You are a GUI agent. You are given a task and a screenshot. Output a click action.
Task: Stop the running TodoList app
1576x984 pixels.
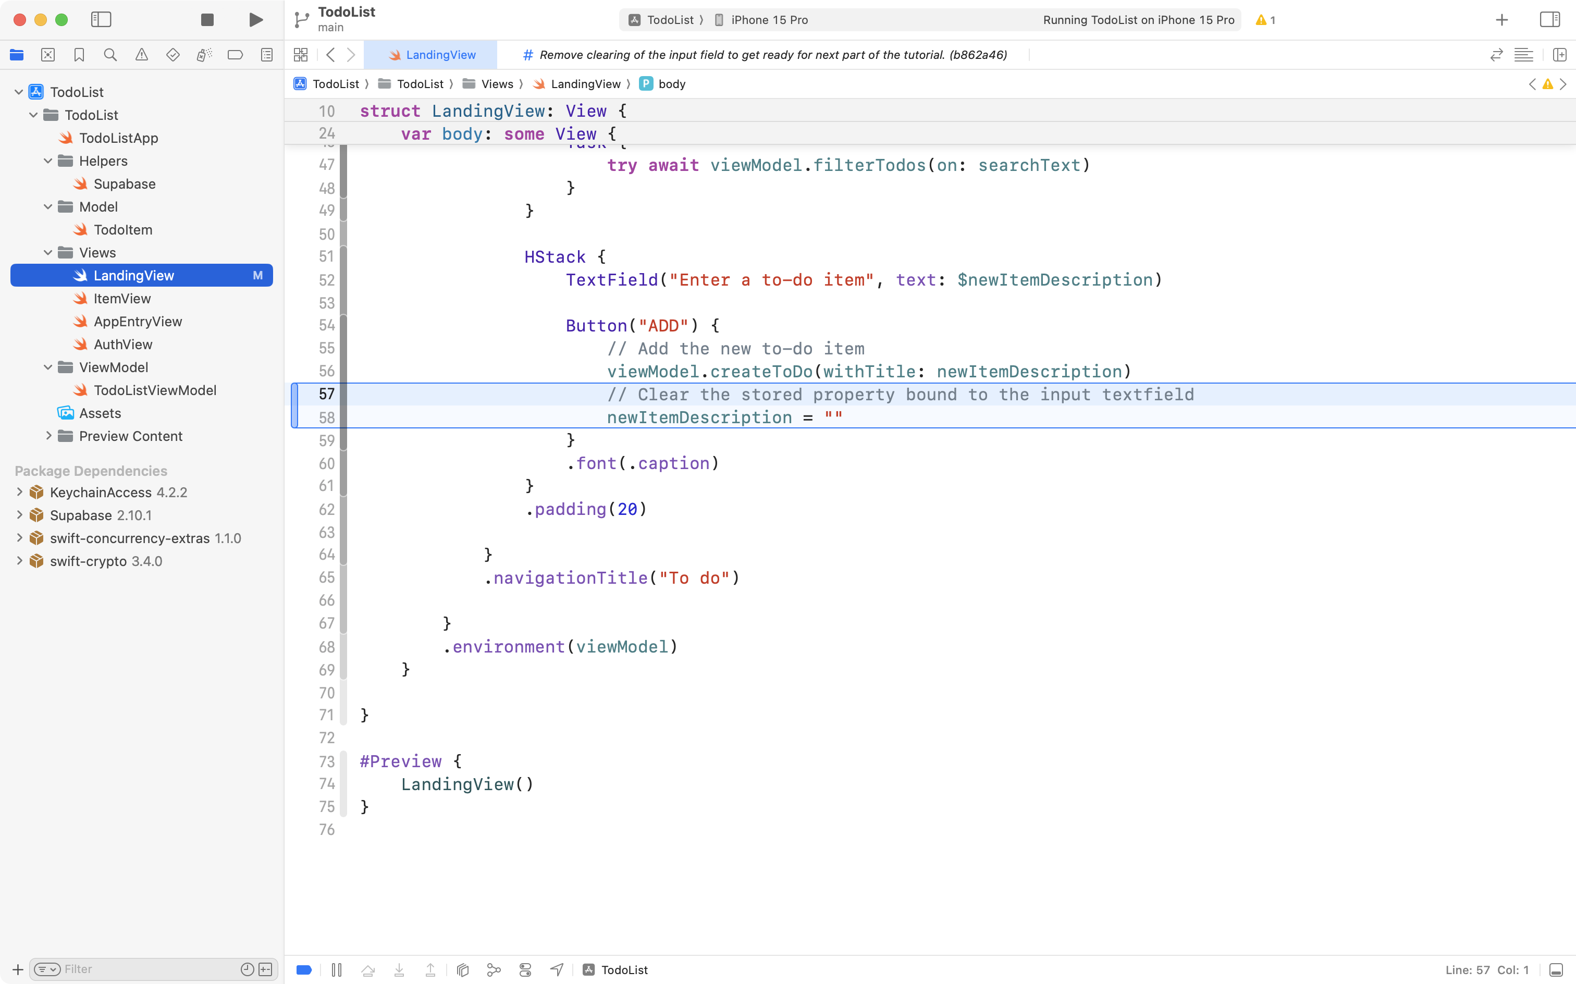(207, 19)
